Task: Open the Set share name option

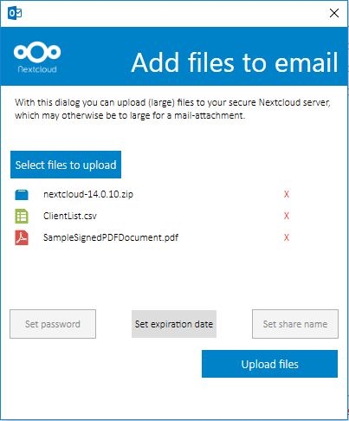Action: point(295,324)
